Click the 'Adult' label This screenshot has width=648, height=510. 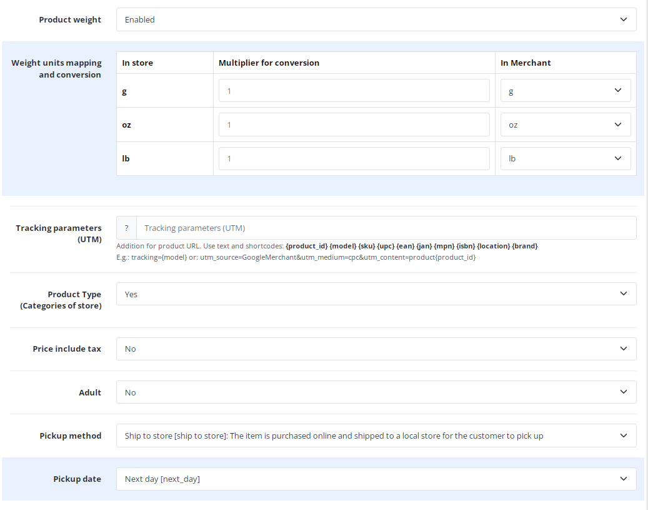[x=90, y=392]
